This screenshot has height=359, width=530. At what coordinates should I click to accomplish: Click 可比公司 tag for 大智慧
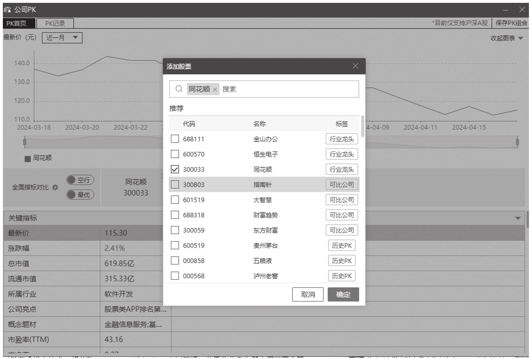point(342,200)
